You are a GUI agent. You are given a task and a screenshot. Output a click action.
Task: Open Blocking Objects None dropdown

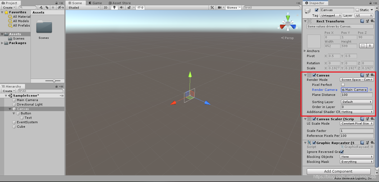click(x=357, y=157)
